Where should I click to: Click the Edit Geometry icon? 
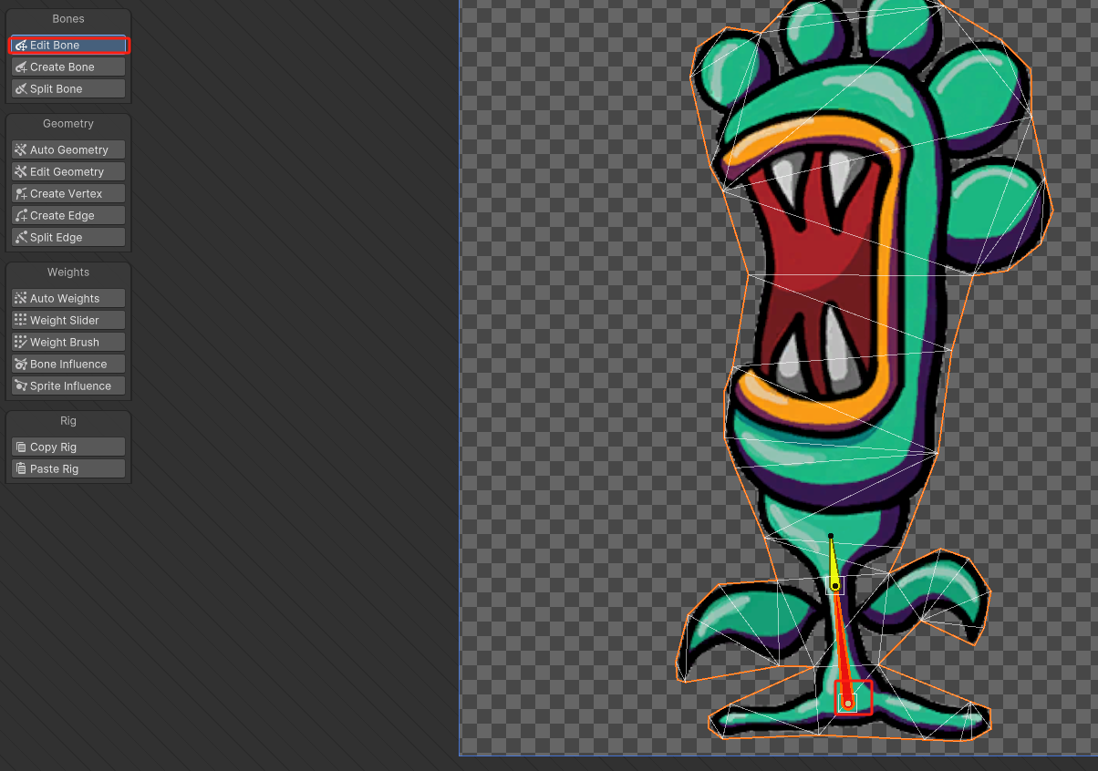(x=21, y=171)
